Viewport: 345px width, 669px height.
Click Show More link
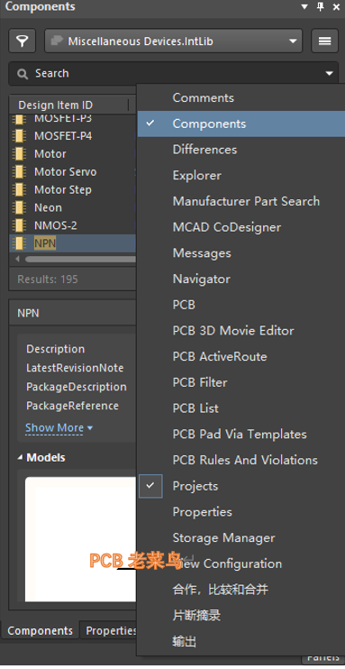59,427
